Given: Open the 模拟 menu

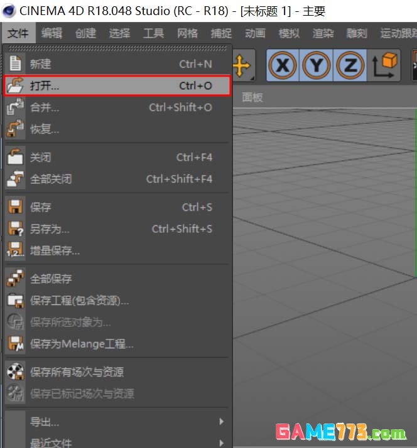Looking at the screenshot, I should coord(289,33).
